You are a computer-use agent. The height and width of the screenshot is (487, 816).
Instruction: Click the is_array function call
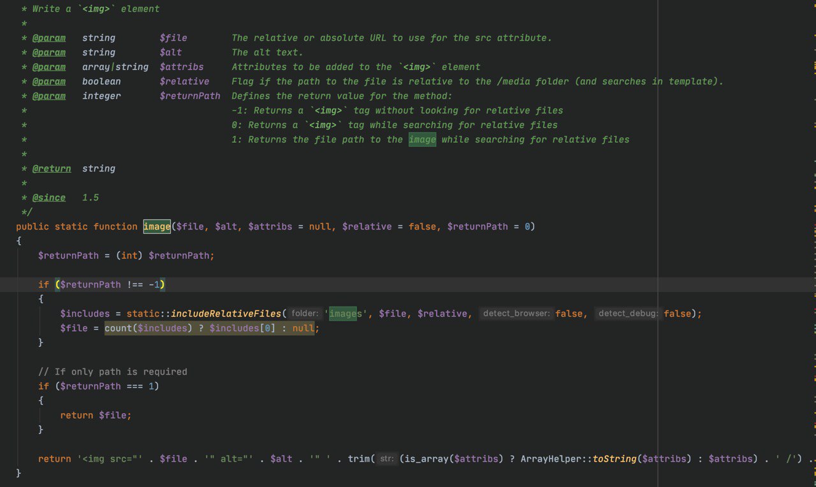click(x=427, y=459)
